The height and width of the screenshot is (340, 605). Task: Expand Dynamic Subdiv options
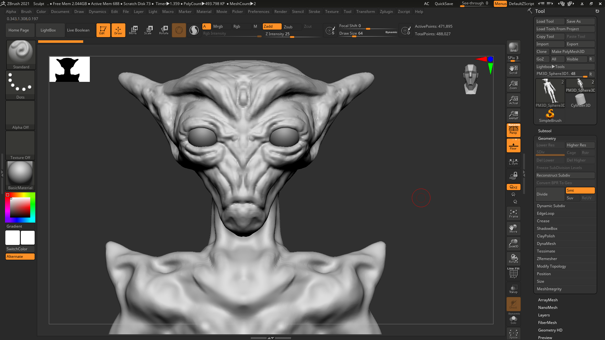tap(551, 206)
